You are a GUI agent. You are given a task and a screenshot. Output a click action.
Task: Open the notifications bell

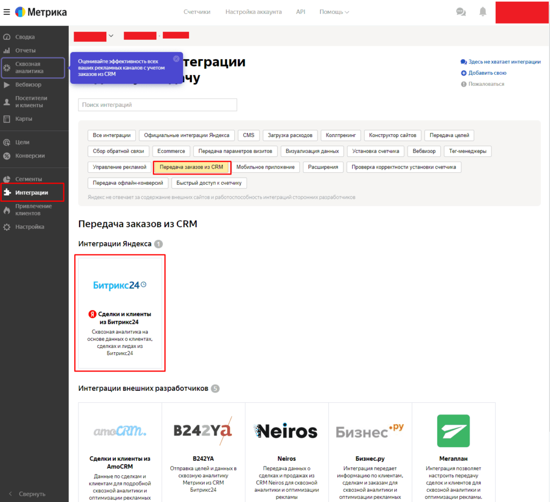tap(483, 12)
